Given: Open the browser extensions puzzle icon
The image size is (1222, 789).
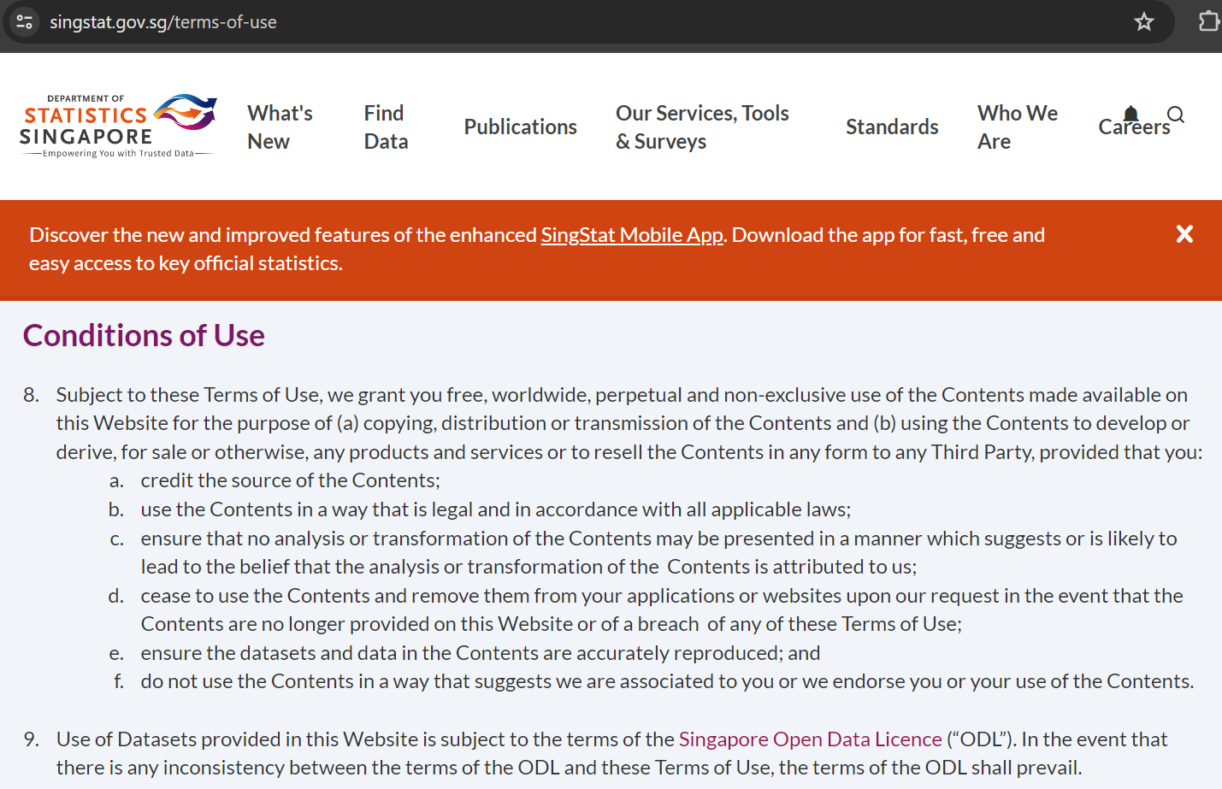Looking at the screenshot, I should (x=1208, y=21).
